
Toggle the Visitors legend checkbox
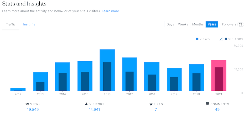[221, 39]
